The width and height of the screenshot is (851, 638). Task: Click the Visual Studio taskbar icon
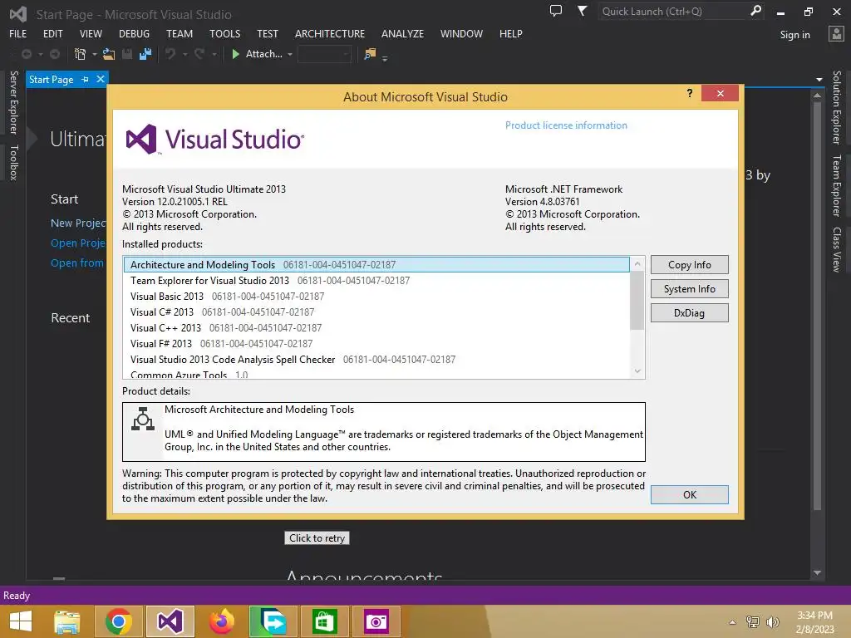click(170, 621)
